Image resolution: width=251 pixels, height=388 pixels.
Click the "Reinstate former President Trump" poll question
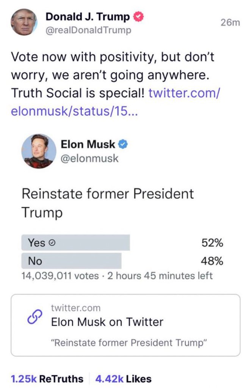coord(107,203)
